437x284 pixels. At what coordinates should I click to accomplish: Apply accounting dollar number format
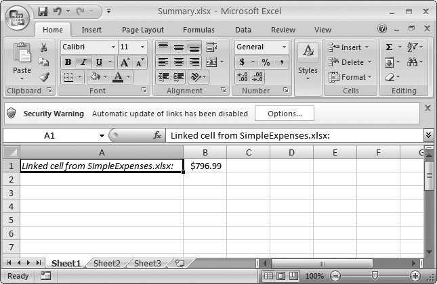(x=242, y=62)
